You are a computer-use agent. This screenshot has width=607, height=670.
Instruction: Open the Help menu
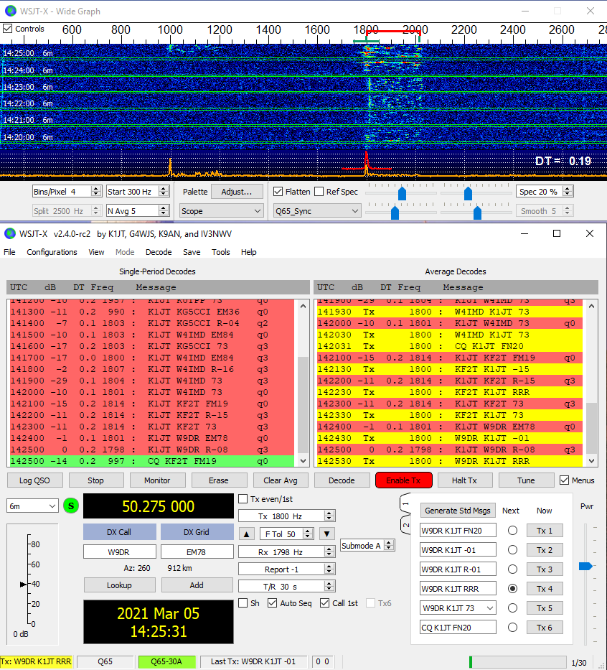[248, 252]
